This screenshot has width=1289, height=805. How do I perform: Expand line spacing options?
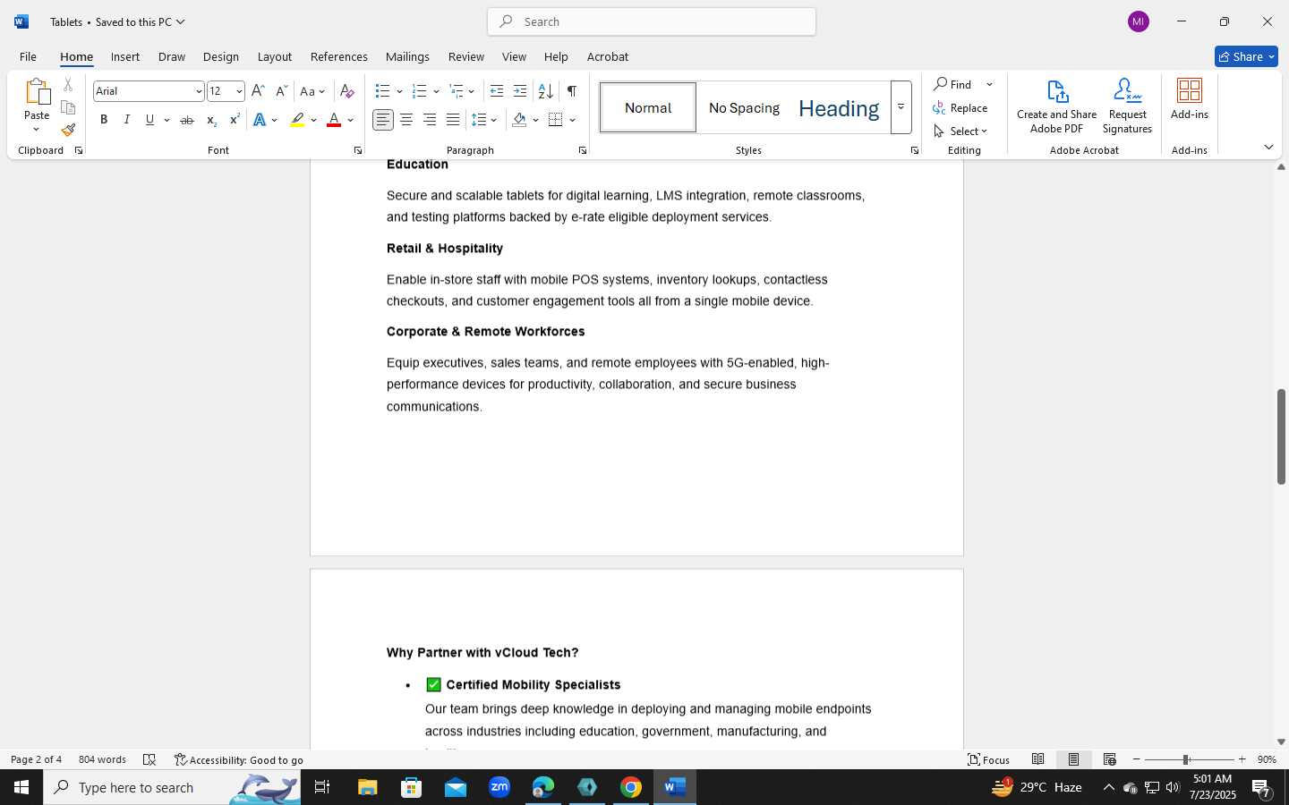pyautogui.click(x=494, y=120)
